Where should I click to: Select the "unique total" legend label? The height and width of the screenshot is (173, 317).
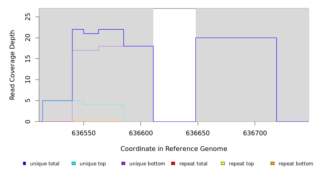[x=44, y=164]
